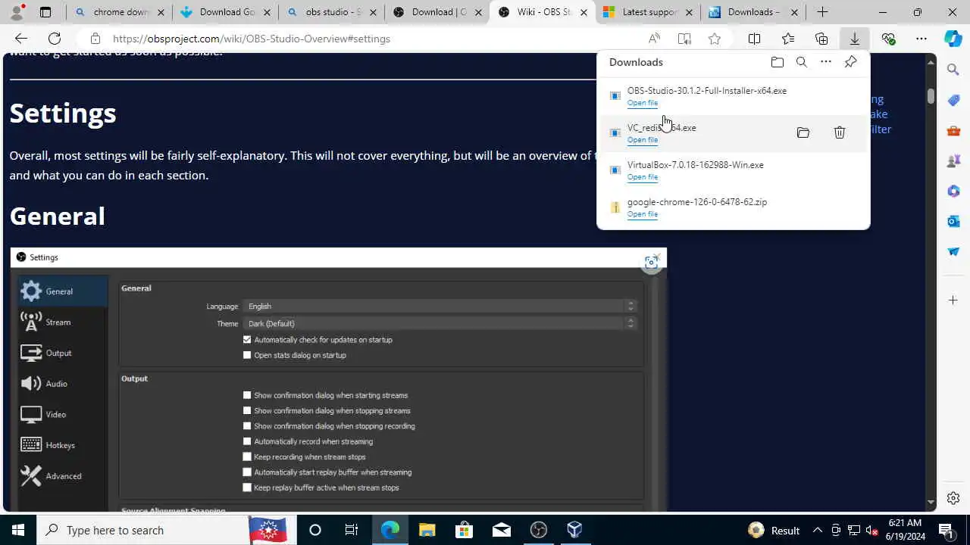
Task: Open tab actions menu icon
Action: pyautogui.click(x=45, y=12)
